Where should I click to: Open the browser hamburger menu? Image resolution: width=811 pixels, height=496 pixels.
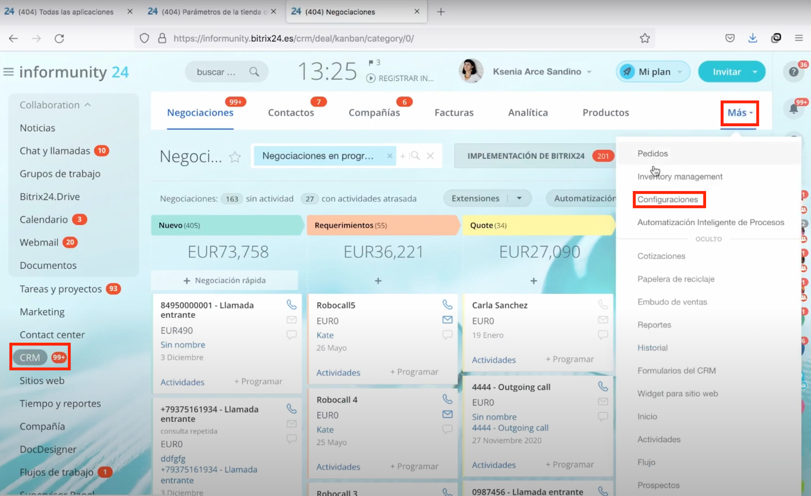pyautogui.click(x=799, y=38)
